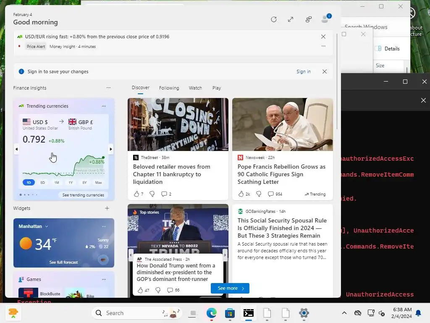Expand the Manhattan location dropdown
The image size is (430, 323).
47,226
